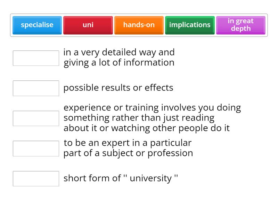Click the 'hands-on' word tile
The width and height of the screenshot is (278, 209).
[x=139, y=25]
